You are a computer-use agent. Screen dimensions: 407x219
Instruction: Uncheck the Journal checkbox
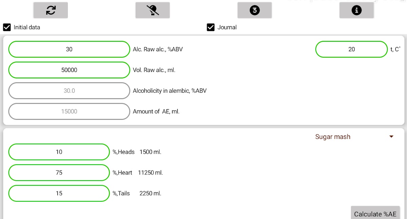(x=211, y=27)
